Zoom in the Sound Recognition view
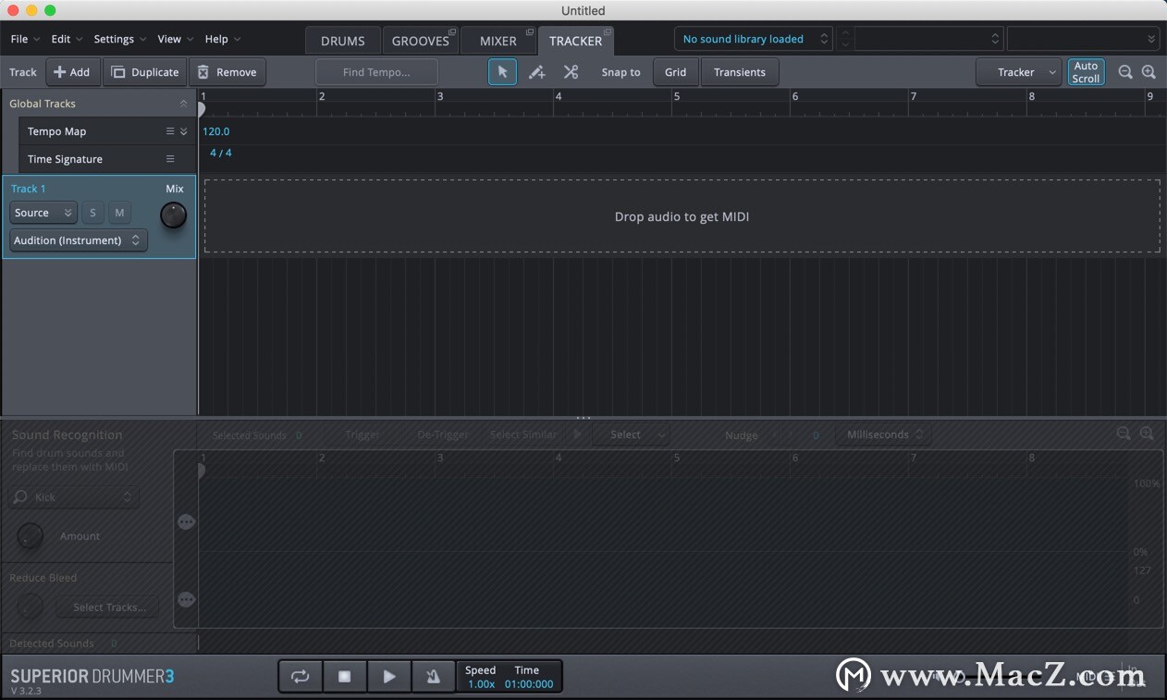 [x=1147, y=434]
